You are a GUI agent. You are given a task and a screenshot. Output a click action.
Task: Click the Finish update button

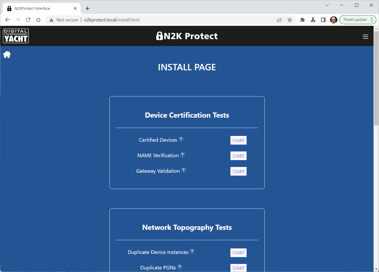click(x=355, y=20)
